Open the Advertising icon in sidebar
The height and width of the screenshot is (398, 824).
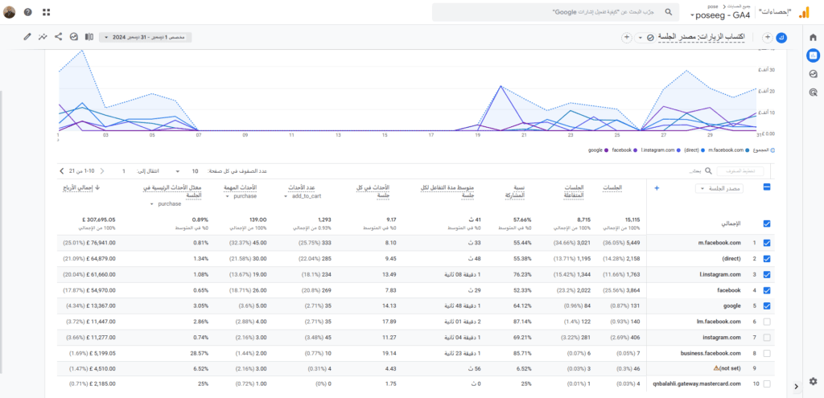click(x=813, y=93)
